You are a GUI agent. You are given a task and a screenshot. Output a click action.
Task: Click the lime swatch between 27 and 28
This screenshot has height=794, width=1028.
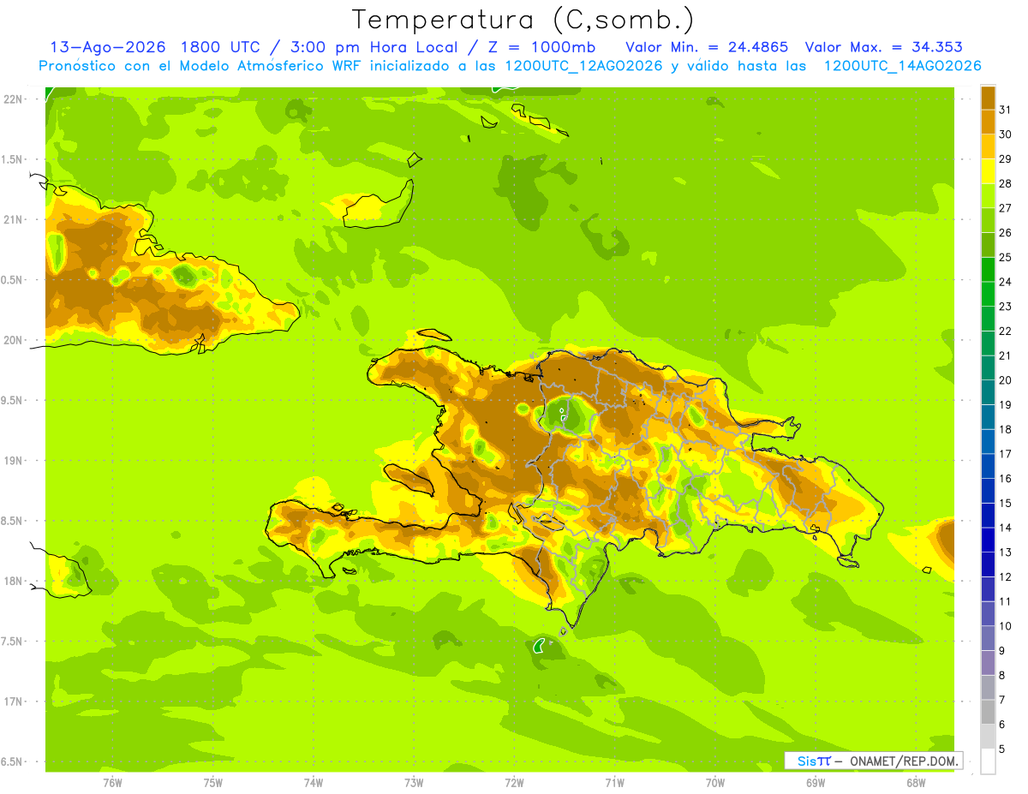click(988, 195)
